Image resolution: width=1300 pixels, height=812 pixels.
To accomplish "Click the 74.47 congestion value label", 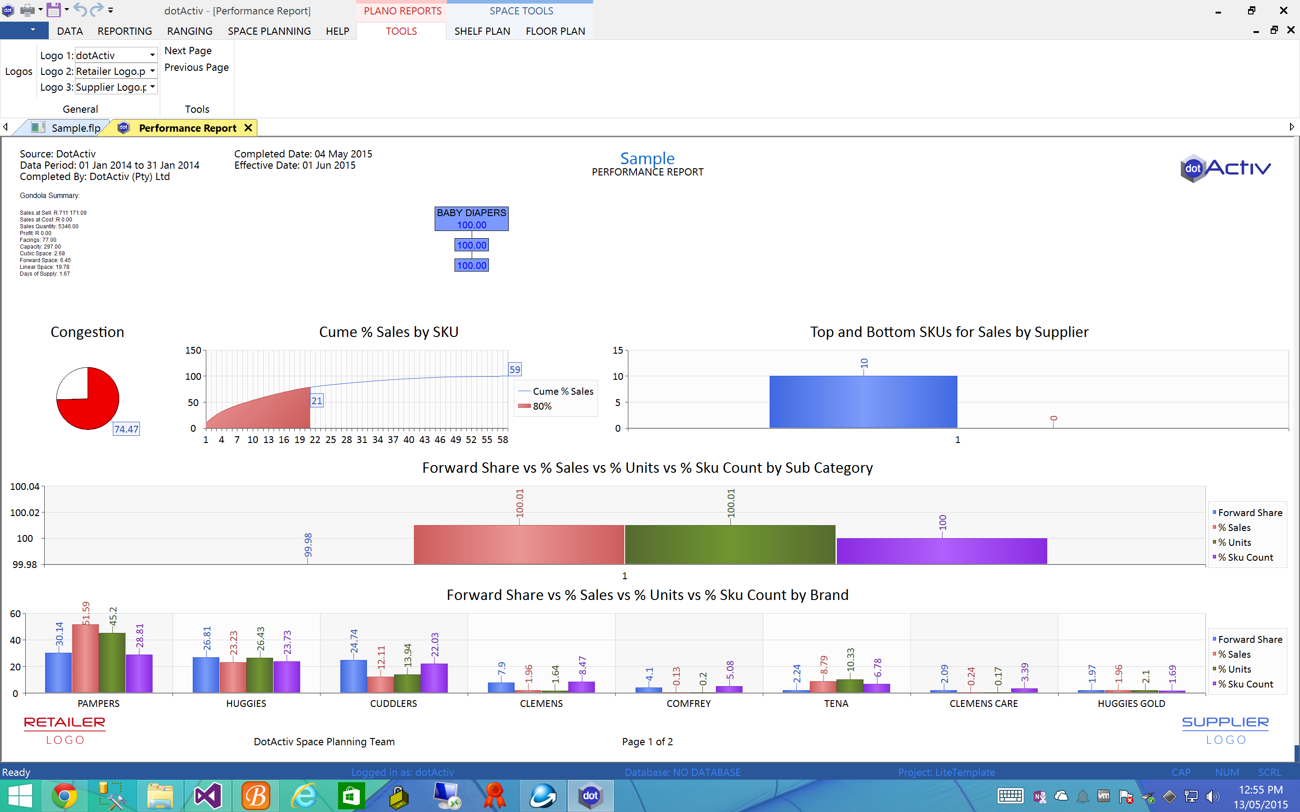I will click(126, 429).
